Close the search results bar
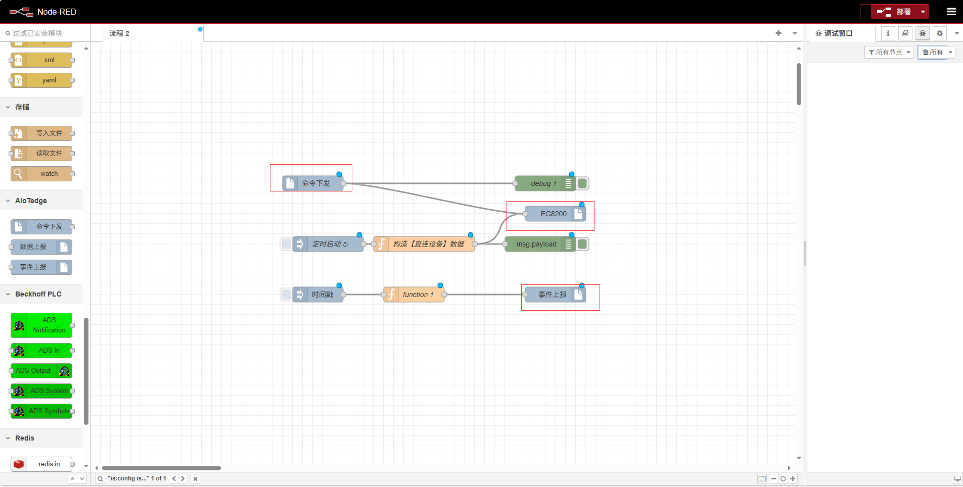Screen dimensions: 963x487 (x=195, y=479)
